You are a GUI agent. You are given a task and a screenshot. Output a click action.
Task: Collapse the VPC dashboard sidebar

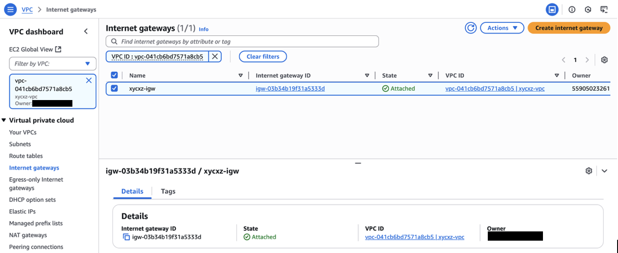click(86, 31)
